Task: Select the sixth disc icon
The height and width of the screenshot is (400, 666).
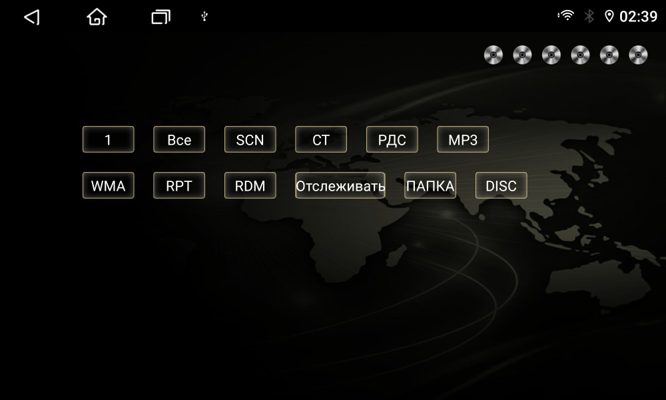Action: (638, 55)
